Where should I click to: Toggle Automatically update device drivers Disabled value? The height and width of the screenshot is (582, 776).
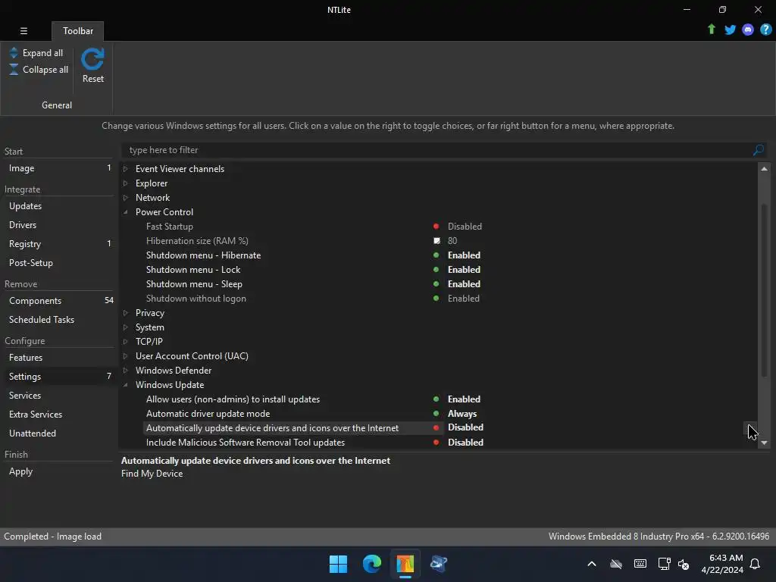[x=465, y=427]
